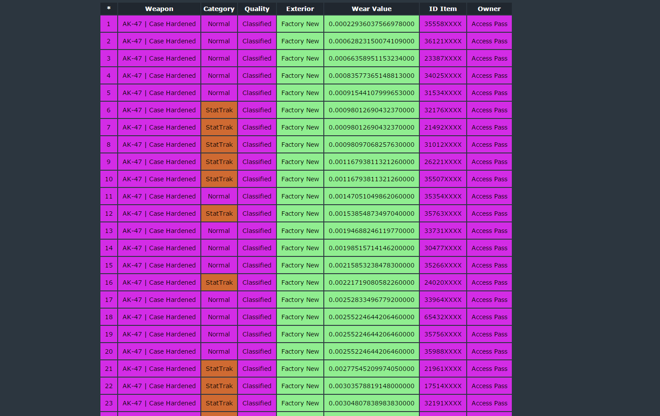Viewport: 660px width, 416px height.
Task: Select wear value 0.00304807838983830000
Action: tap(372, 403)
